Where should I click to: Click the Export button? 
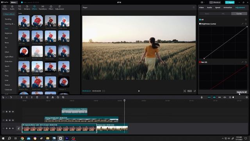(230, 2)
